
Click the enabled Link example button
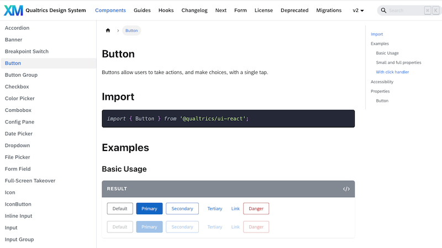(x=235, y=209)
